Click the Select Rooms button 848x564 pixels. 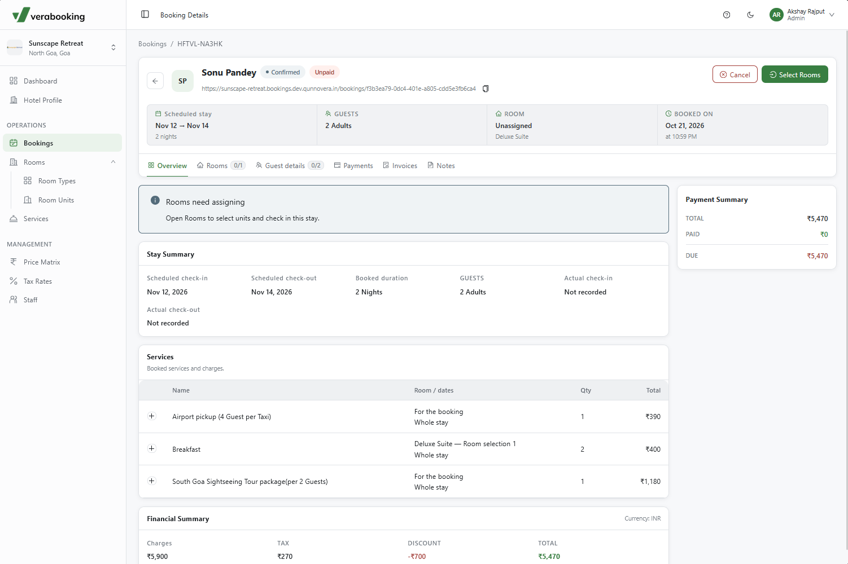tap(794, 74)
